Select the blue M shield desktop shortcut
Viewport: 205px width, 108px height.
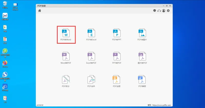click(5, 17)
